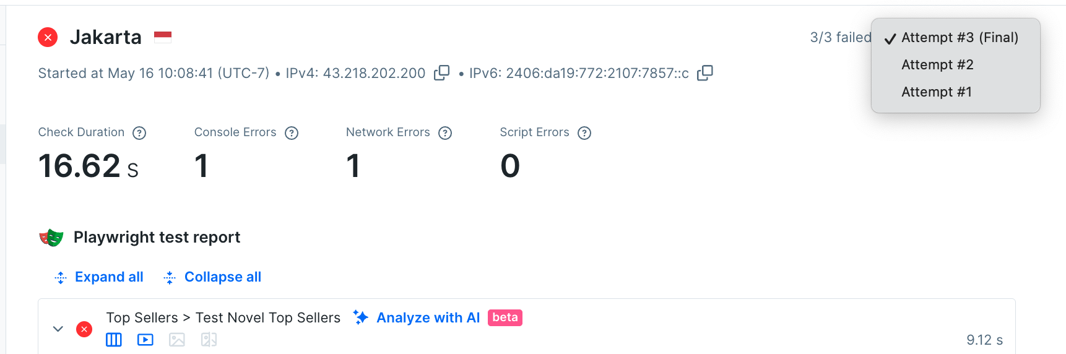Copy the IPv6 address
1066x354 pixels.
click(704, 73)
